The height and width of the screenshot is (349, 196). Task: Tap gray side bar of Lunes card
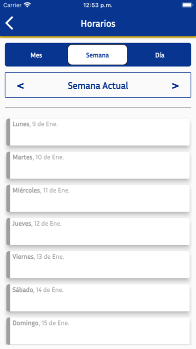click(x=8, y=132)
